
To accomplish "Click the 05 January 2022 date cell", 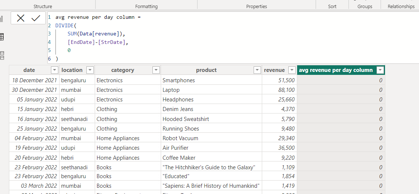I will [x=34, y=100].
